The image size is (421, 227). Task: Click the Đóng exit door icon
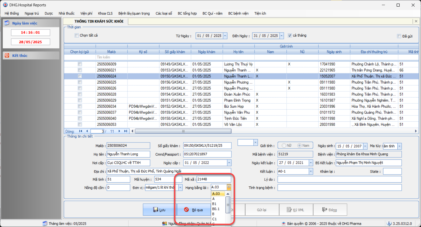pyautogui.click(x=324, y=210)
